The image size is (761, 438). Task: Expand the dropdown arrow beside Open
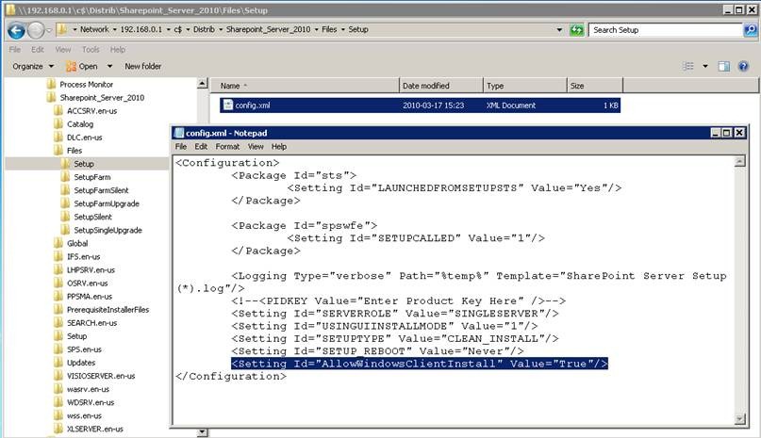tap(109, 66)
